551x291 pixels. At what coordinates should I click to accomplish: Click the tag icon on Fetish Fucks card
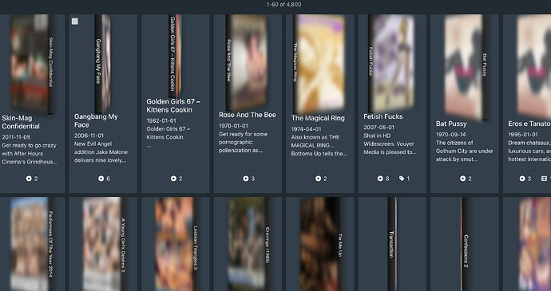(402, 179)
